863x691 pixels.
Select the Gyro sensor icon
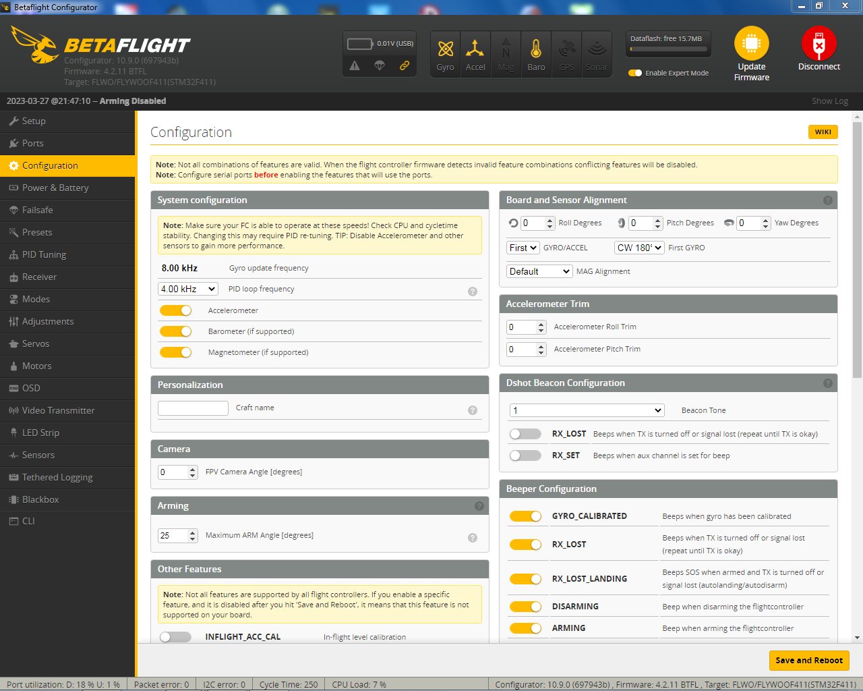(445, 53)
